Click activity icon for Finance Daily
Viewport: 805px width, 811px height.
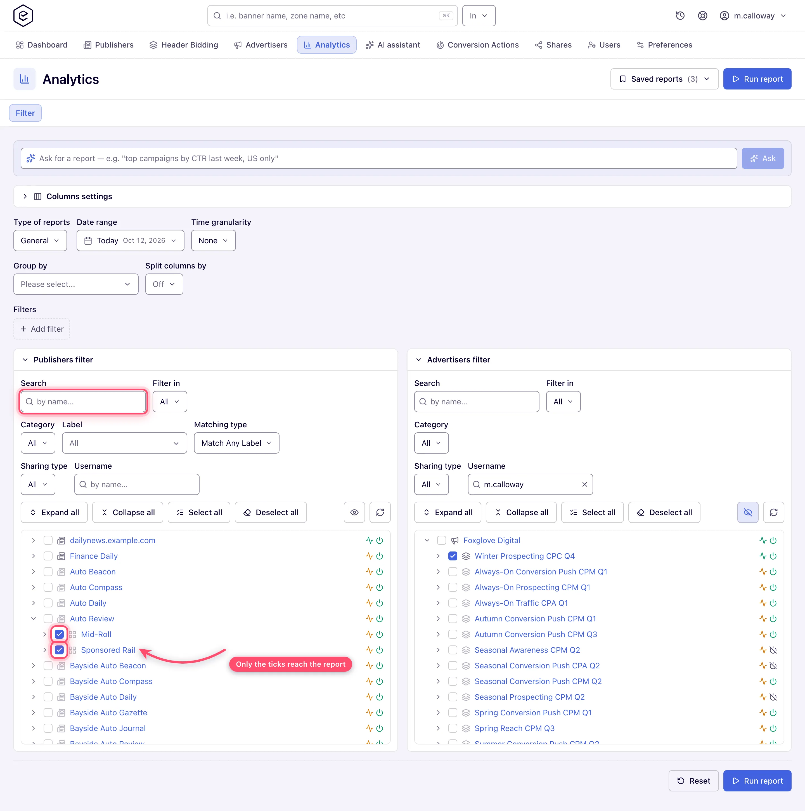tap(369, 556)
